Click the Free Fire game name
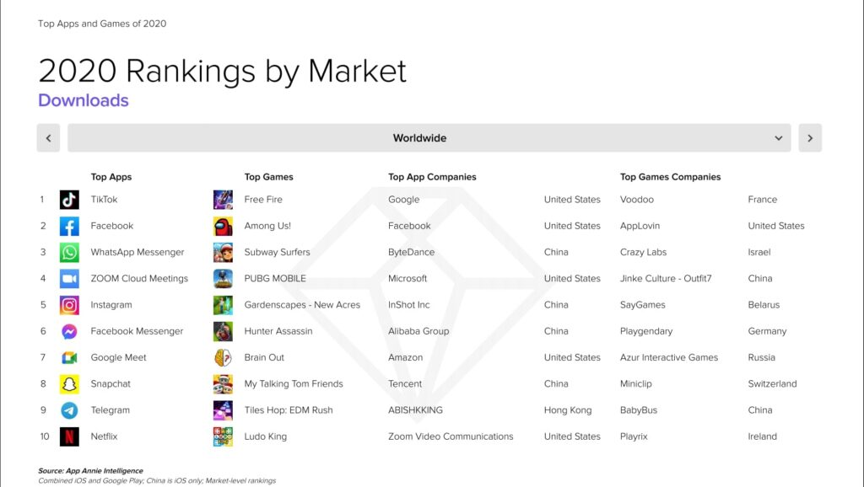Image resolution: width=864 pixels, height=487 pixels. coord(263,200)
